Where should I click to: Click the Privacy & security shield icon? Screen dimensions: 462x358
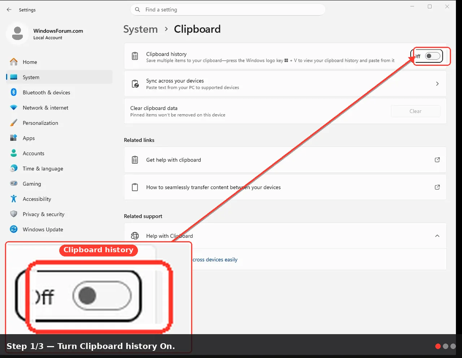pyautogui.click(x=14, y=214)
